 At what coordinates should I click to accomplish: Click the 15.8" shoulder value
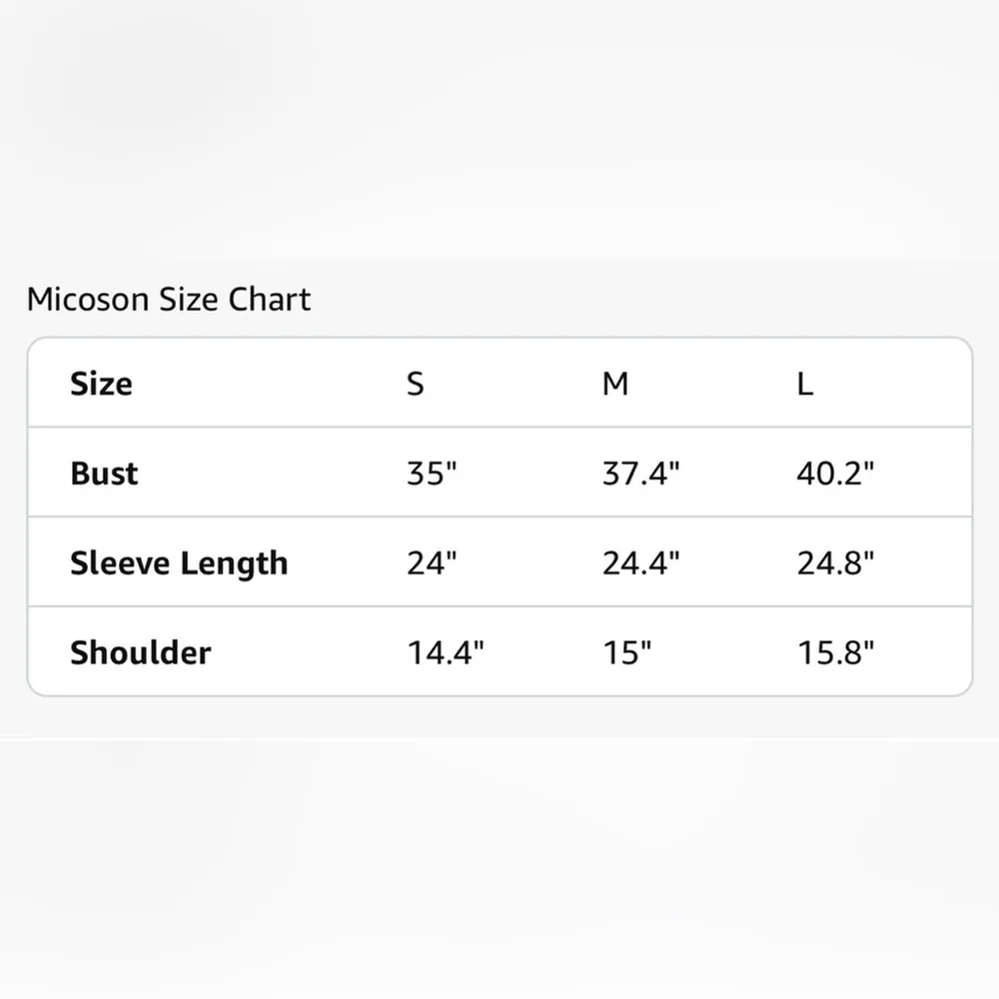(835, 653)
